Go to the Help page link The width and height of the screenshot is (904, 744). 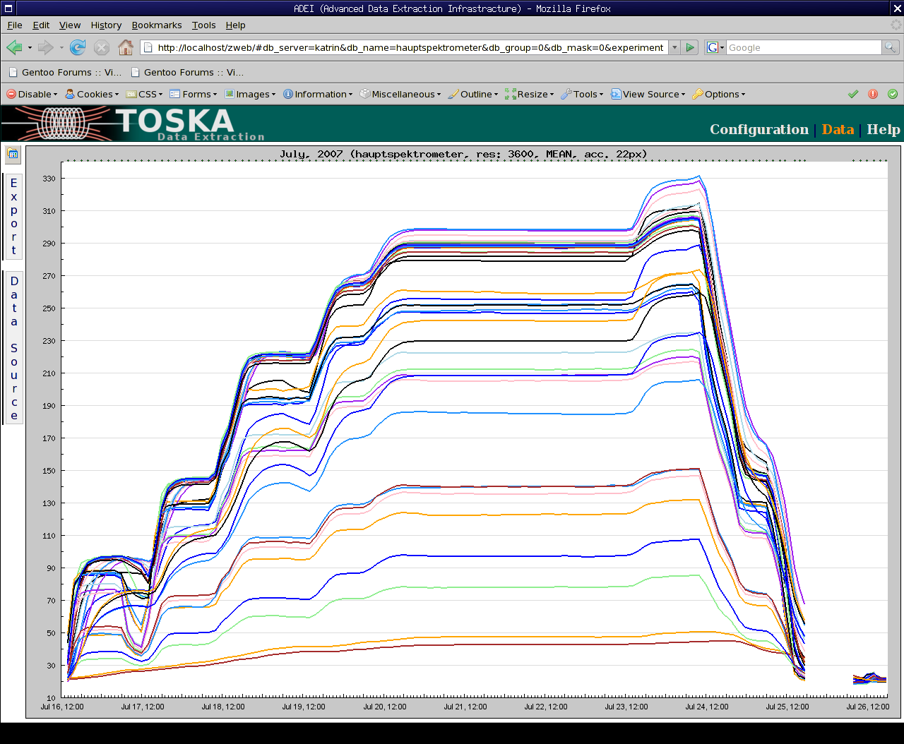coord(883,129)
